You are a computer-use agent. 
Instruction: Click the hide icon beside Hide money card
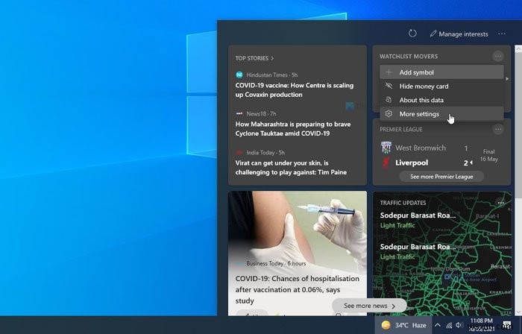pos(389,86)
